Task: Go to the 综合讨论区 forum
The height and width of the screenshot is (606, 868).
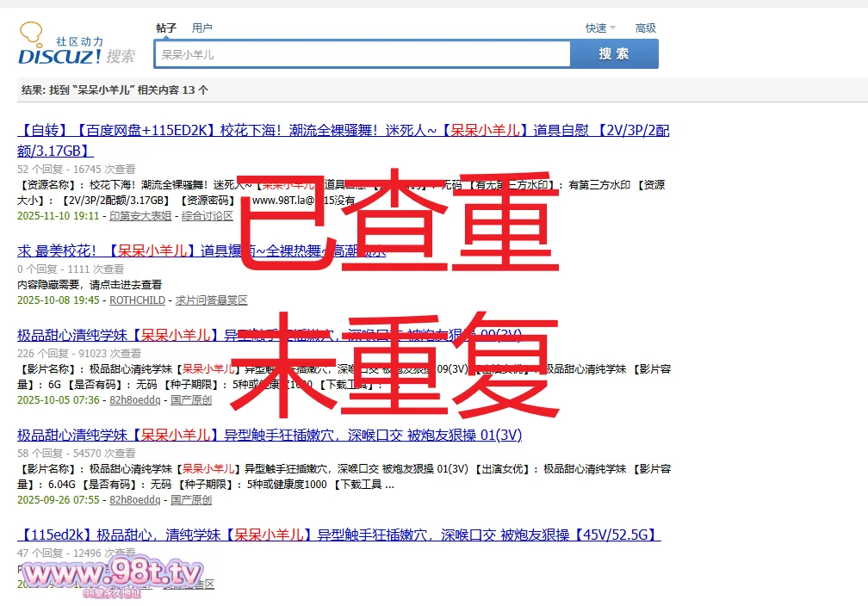Action: click(208, 216)
